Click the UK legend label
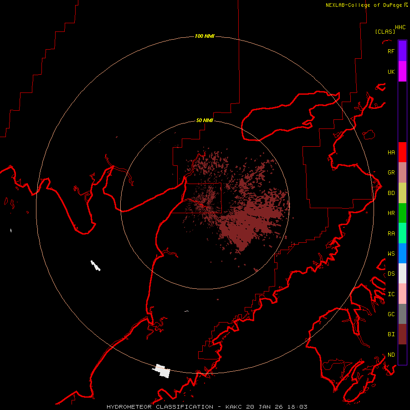Viewport: 410px width, 410px height. 391,72
